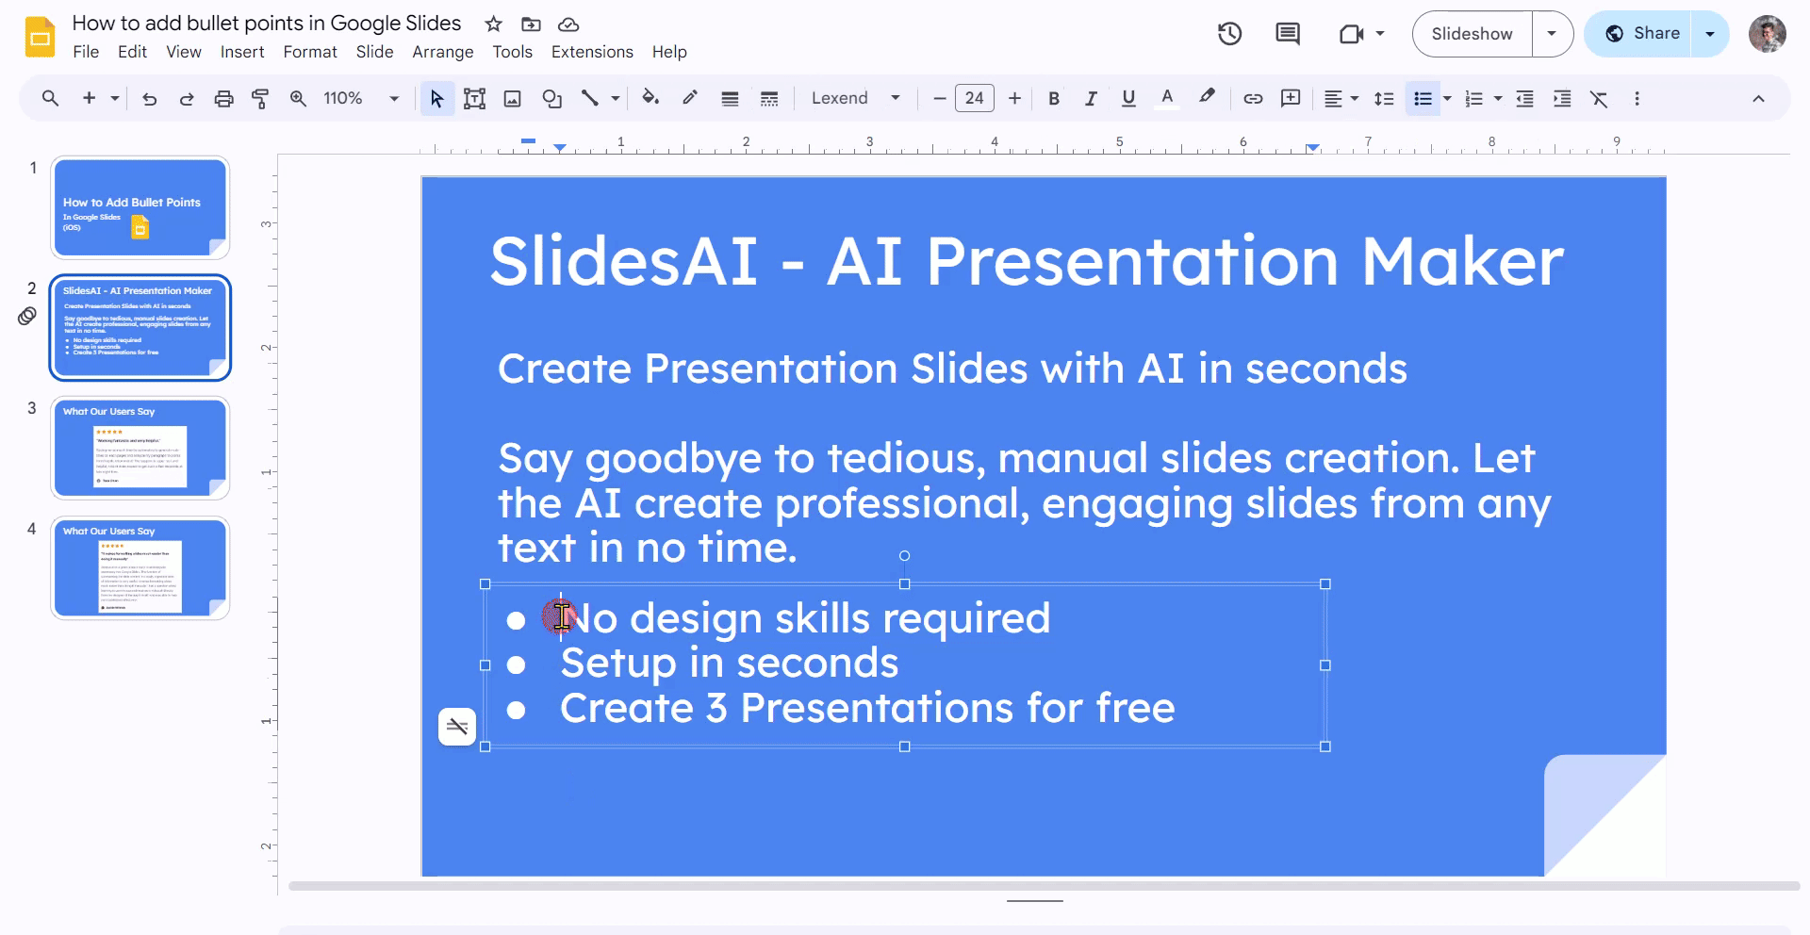Open the Insert menu
This screenshot has width=1810, height=935.
click(x=241, y=52)
